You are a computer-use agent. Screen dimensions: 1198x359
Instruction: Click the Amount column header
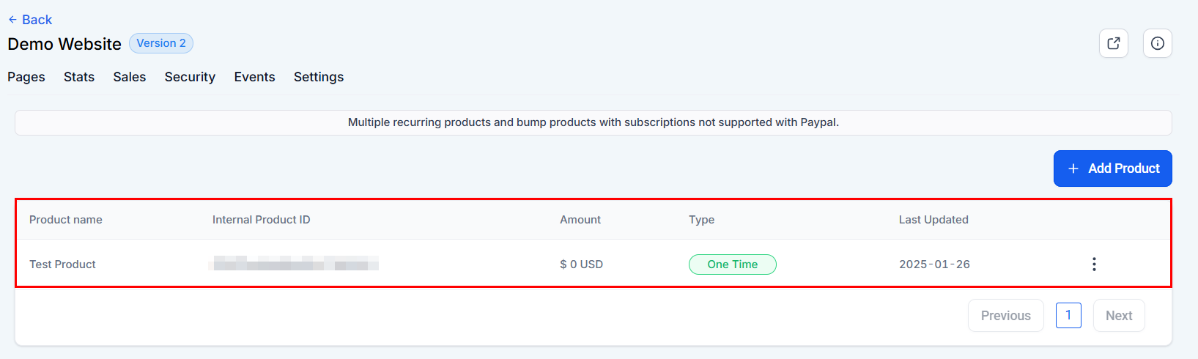580,220
